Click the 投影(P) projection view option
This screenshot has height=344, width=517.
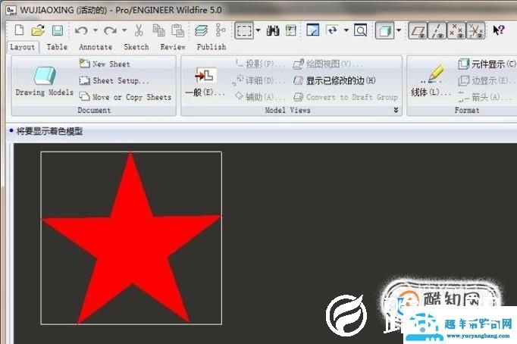click(259, 64)
